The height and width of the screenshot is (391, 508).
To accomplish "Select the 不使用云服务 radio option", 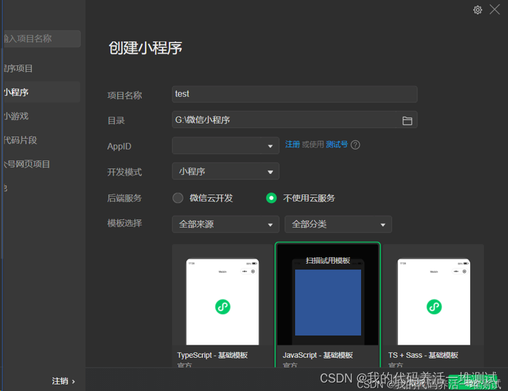I will tap(271, 198).
